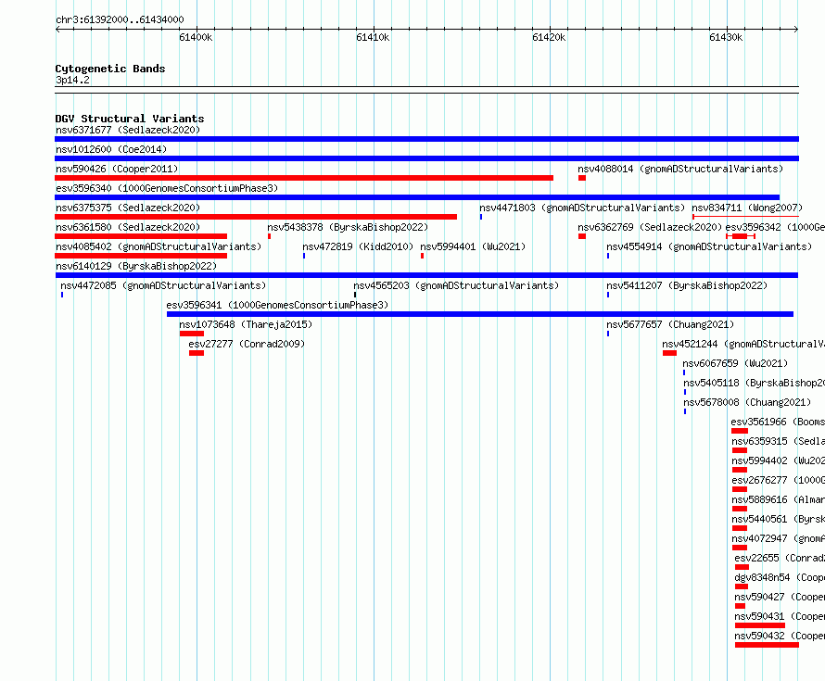The image size is (825, 681).
Task: Open the nsv5994401 (Wu2021) label
Action: coord(473,246)
